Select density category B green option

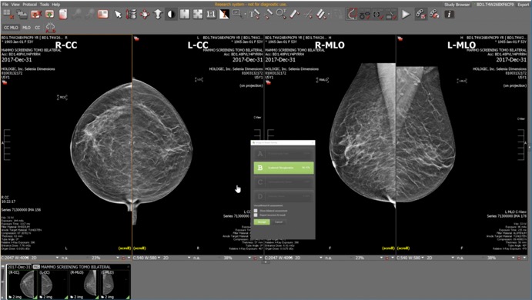coord(283,168)
